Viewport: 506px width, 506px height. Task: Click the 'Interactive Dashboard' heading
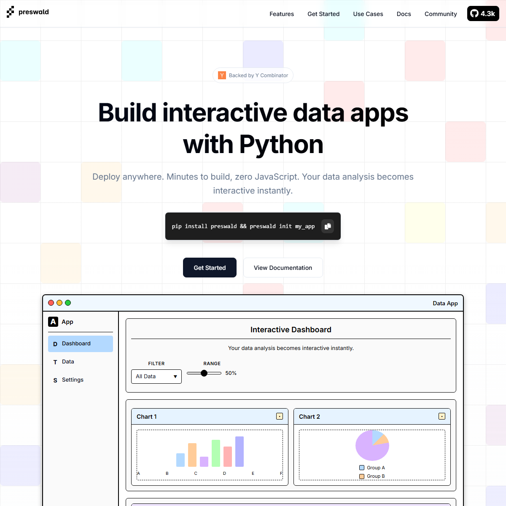[x=291, y=330]
